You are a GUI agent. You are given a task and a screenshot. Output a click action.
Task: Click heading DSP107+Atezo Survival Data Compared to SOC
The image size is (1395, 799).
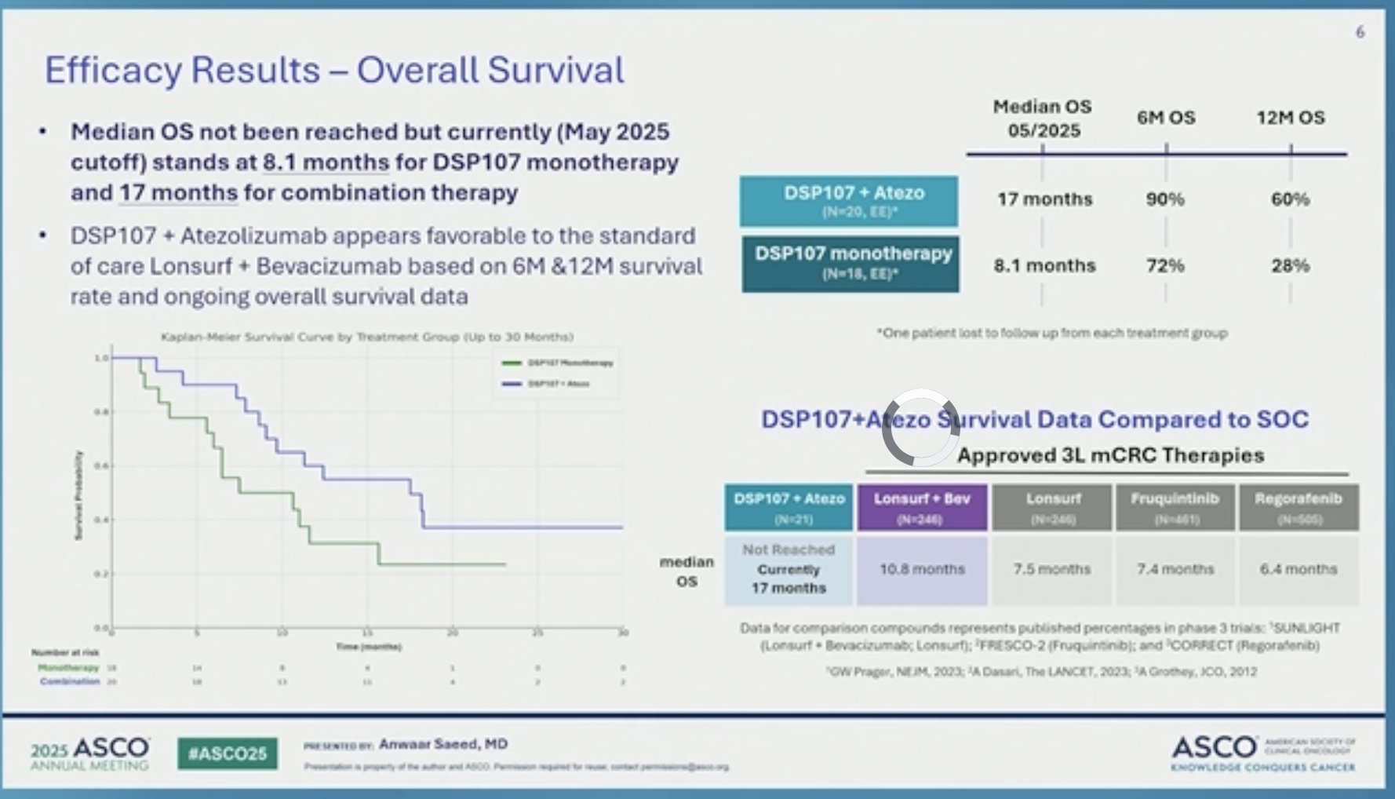(x=1035, y=419)
